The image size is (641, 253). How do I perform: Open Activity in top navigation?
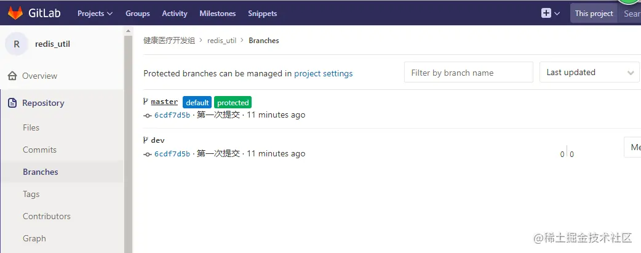coord(175,14)
